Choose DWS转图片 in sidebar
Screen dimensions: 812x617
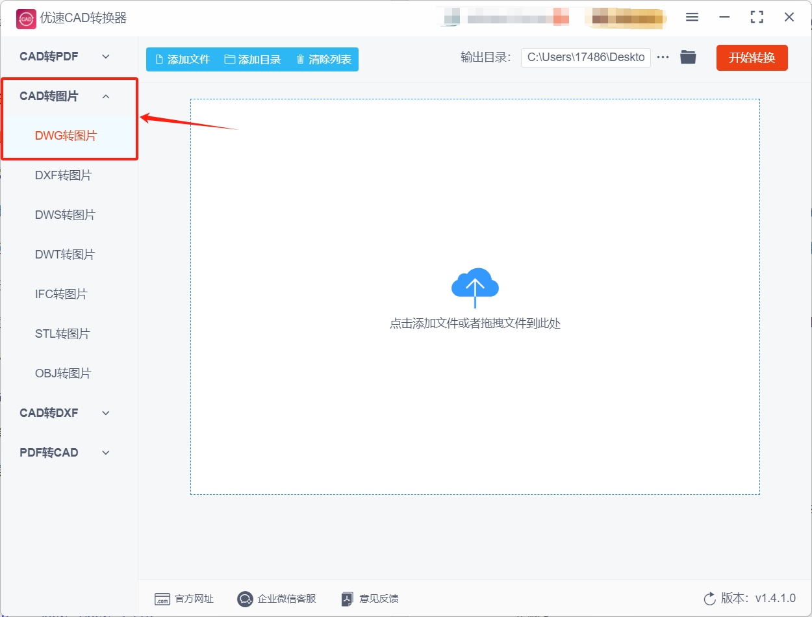coord(65,215)
